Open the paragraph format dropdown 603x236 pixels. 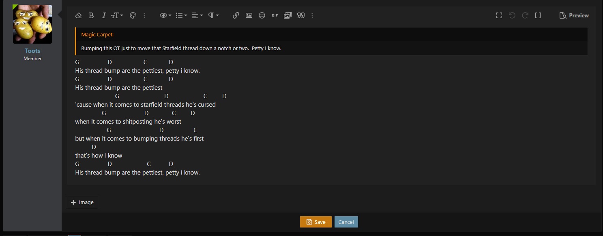point(213,15)
